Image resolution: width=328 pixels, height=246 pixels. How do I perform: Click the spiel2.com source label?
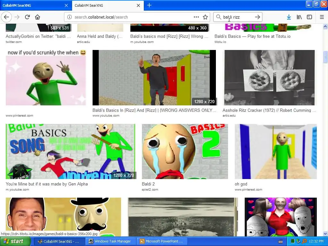click(x=150, y=190)
